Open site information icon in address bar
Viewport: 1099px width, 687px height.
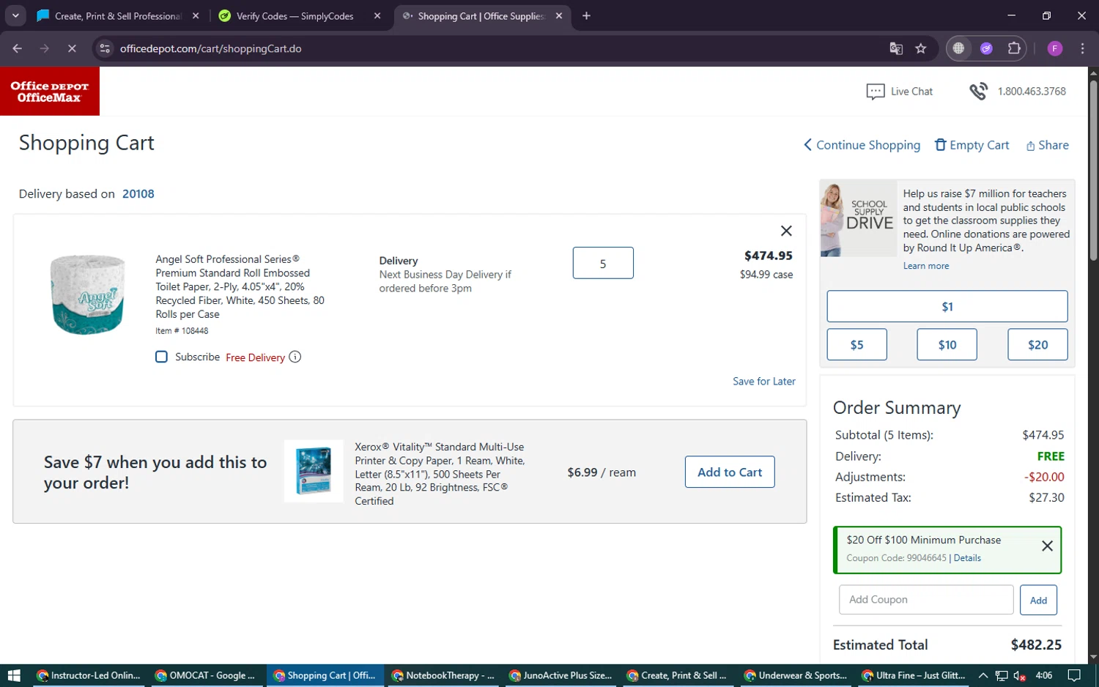[105, 48]
